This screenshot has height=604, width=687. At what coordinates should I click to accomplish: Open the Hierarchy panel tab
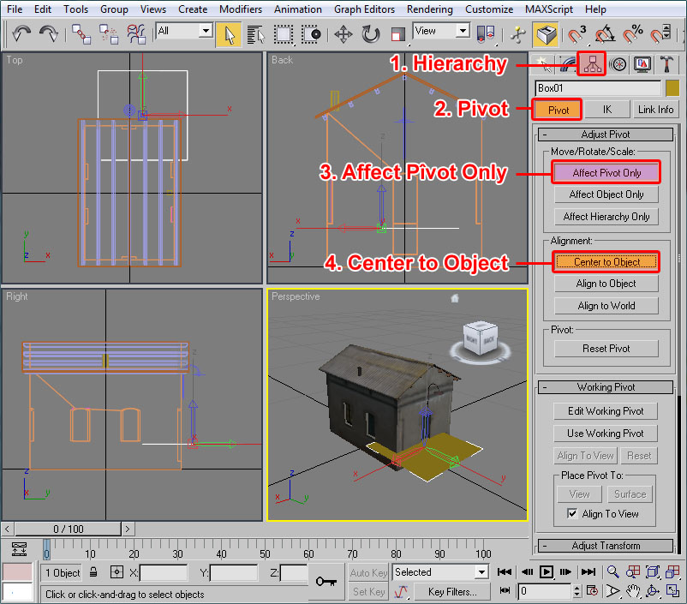591,63
